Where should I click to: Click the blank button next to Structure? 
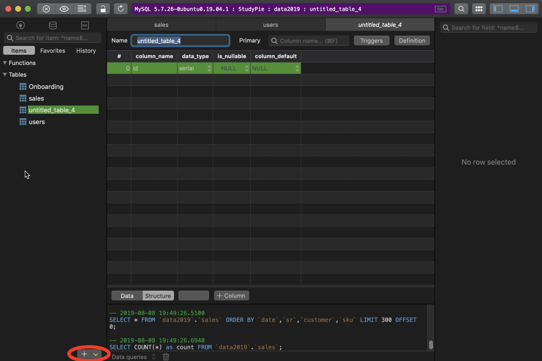coord(194,296)
